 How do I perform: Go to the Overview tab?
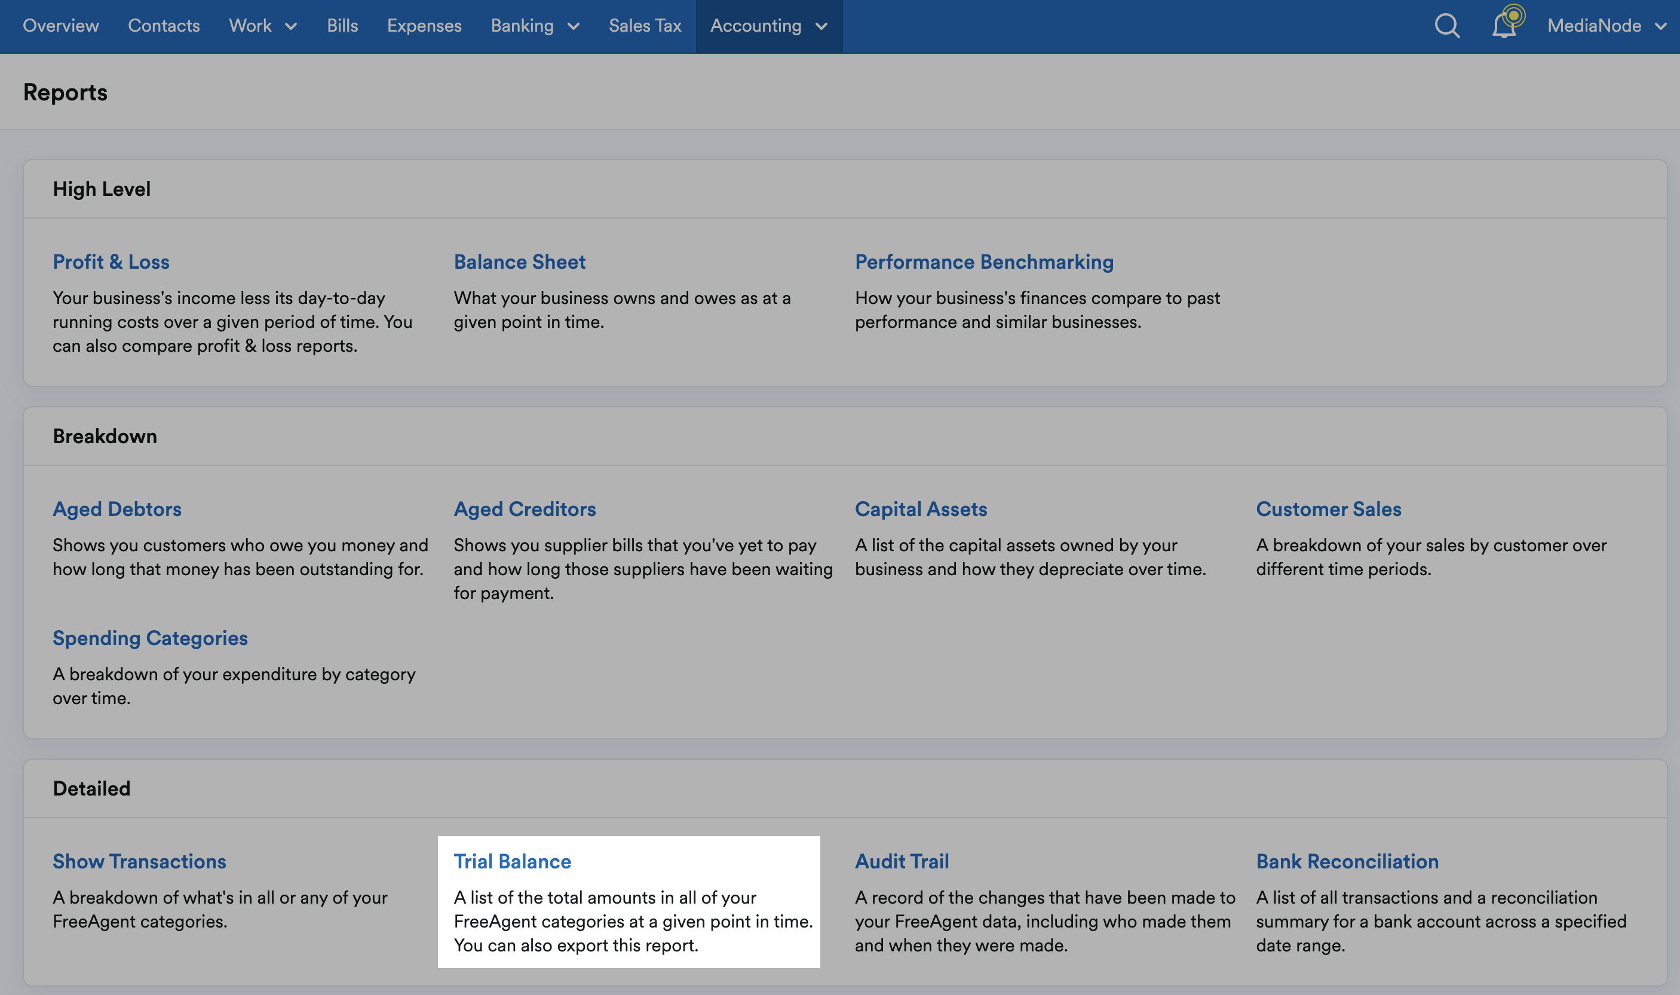(60, 26)
